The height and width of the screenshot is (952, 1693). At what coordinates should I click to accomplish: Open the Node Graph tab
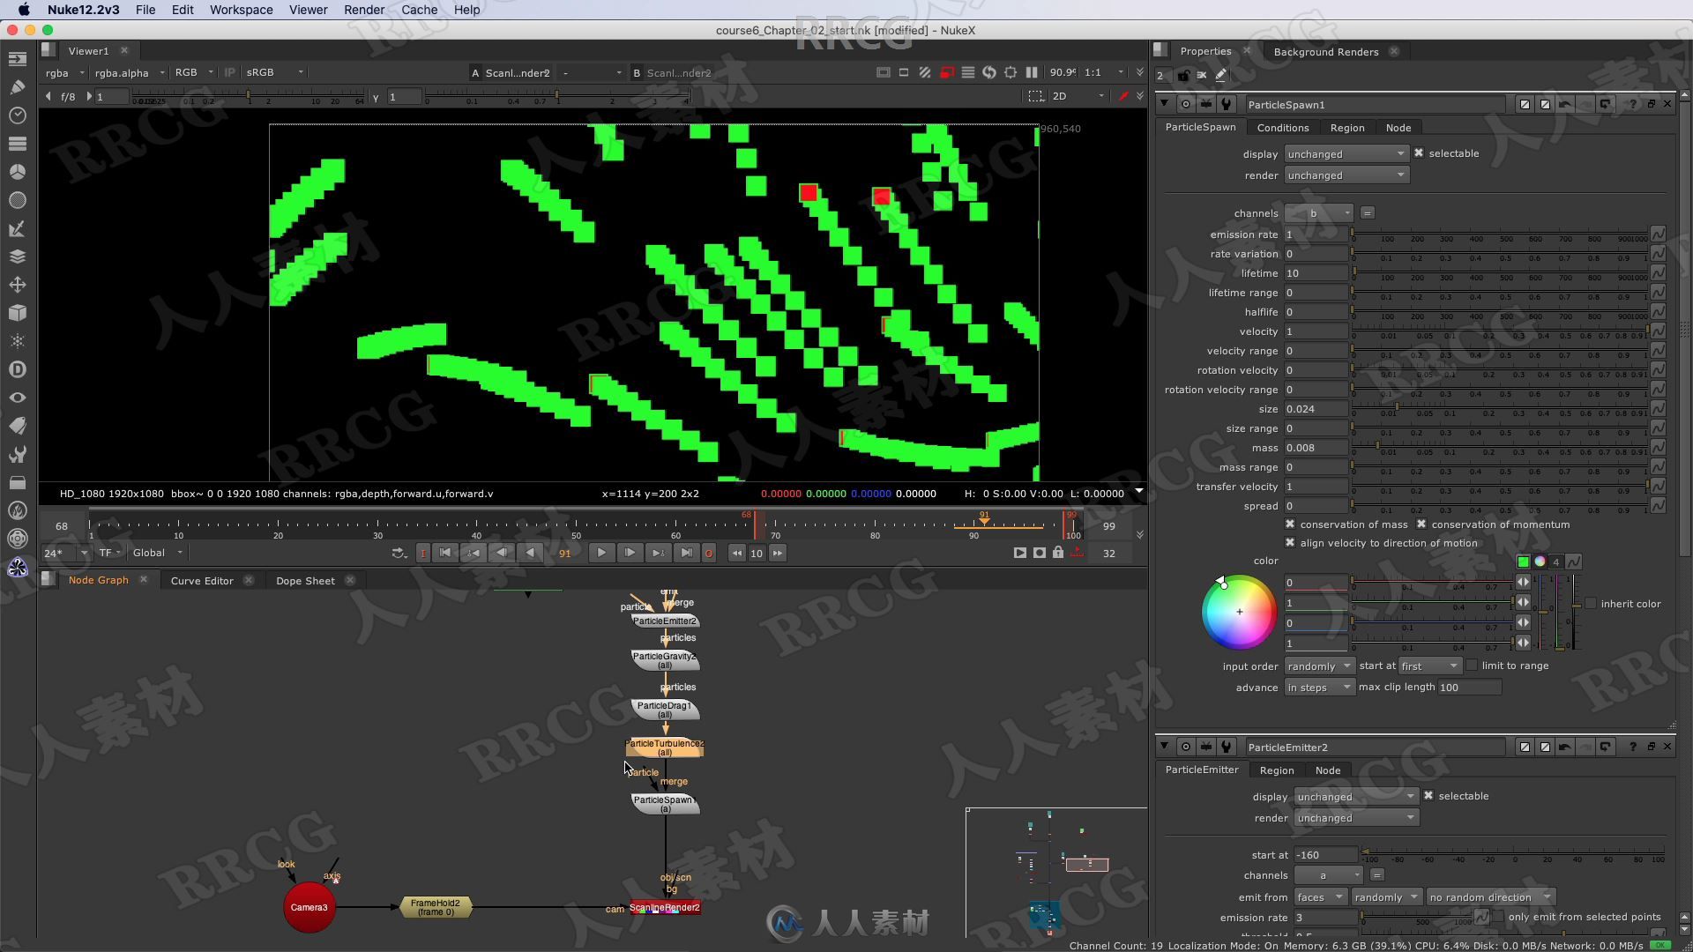98,580
